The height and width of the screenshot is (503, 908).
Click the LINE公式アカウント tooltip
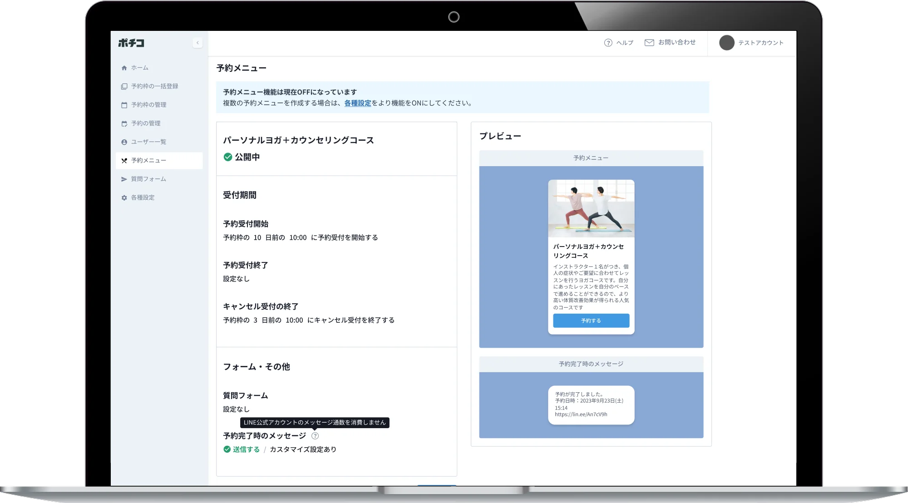pyautogui.click(x=315, y=423)
